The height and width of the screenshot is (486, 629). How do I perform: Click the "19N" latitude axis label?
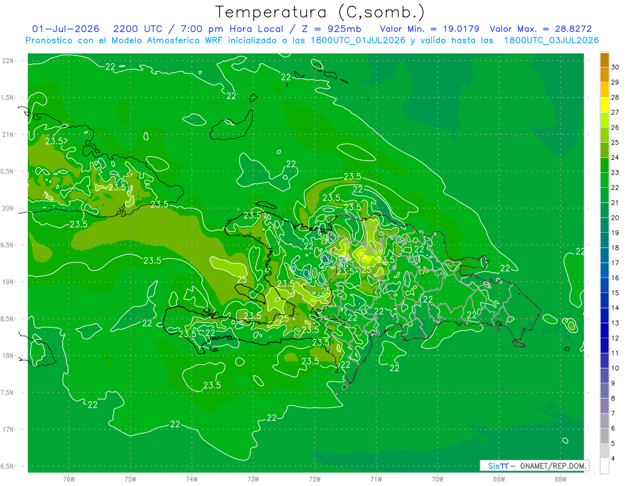click(9, 282)
